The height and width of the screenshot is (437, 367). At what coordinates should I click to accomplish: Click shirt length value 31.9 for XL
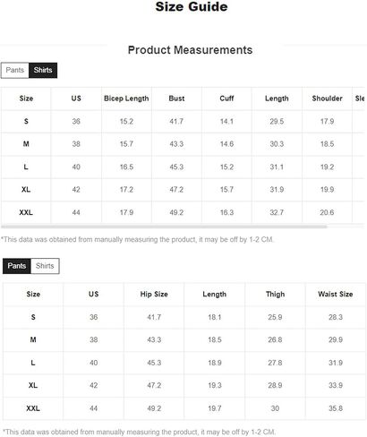click(x=277, y=190)
